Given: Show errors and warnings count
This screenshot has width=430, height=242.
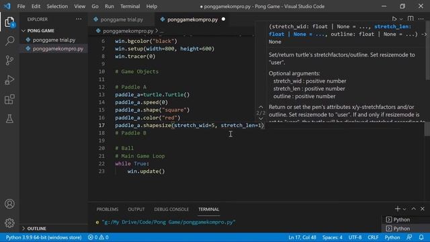Looking at the screenshot, I should tap(98, 237).
